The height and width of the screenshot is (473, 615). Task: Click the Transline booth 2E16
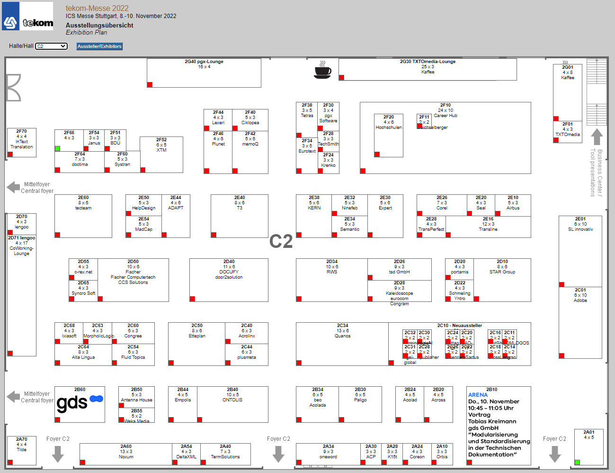(x=488, y=227)
